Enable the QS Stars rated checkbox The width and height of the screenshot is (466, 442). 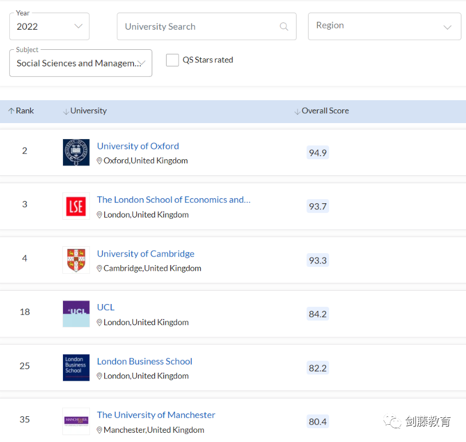172,60
